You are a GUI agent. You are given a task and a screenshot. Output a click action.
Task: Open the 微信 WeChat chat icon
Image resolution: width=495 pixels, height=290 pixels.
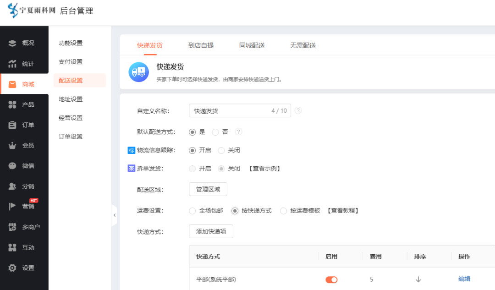click(x=12, y=166)
